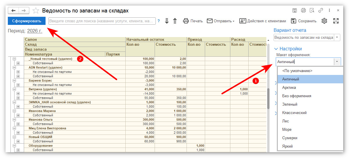The height and width of the screenshot is (158, 349).
Task: Open Макет оформления dropdown arrow
Action: point(337,61)
